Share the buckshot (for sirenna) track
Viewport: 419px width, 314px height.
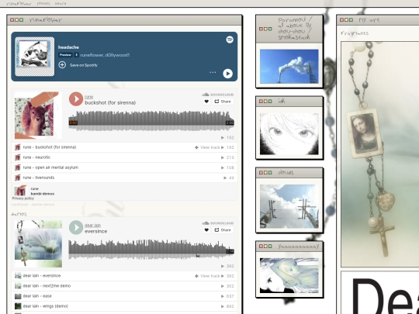[x=223, y=102]
